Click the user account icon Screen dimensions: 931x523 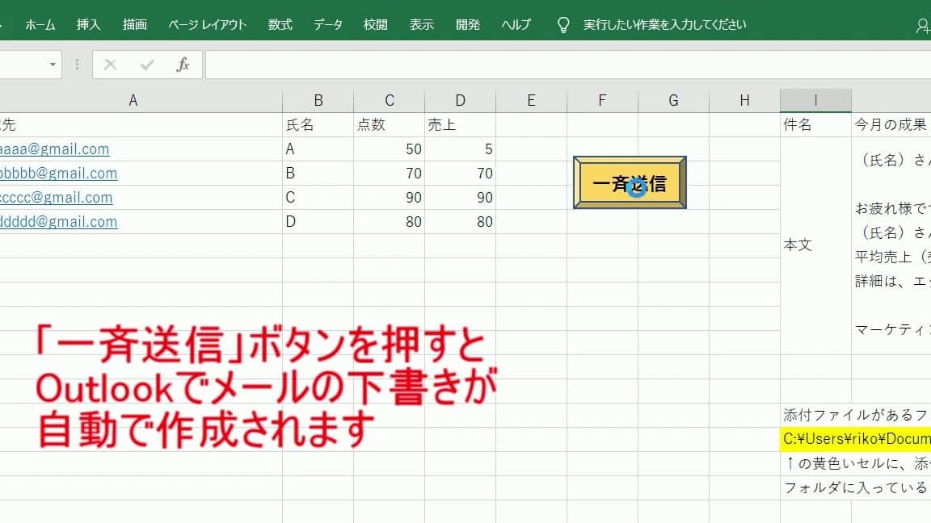click(923, 26)
